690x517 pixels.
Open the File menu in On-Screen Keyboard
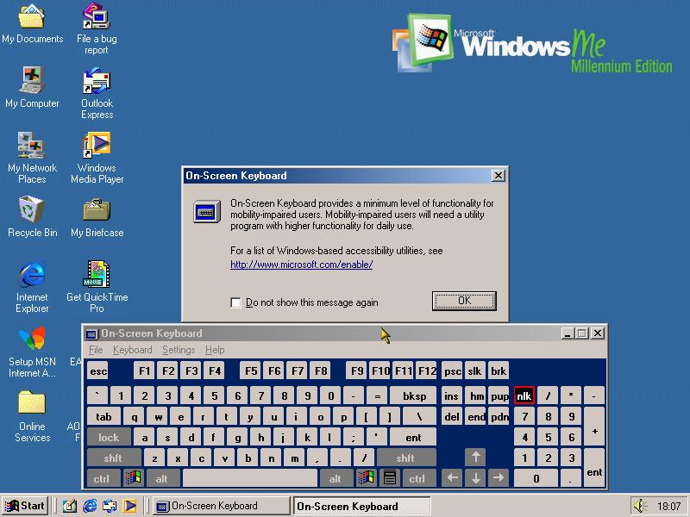tap(96, 350)
